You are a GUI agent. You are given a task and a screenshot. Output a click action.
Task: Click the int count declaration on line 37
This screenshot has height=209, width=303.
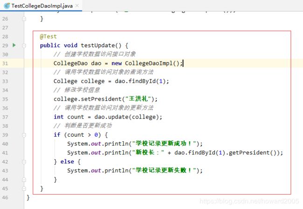(x=69, y=117)
